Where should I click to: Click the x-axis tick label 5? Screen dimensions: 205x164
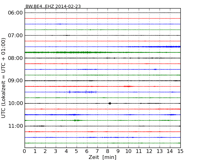[x=77, y=151]
